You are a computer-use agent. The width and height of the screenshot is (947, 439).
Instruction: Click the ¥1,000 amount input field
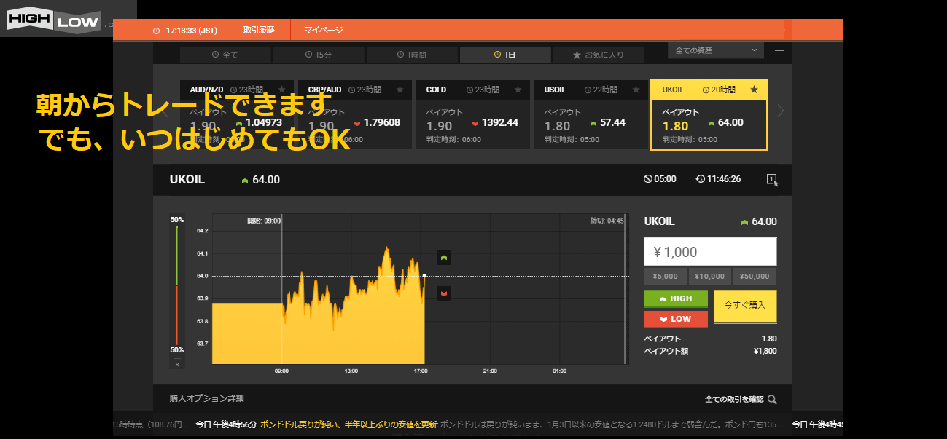click(x=710, y=252)
